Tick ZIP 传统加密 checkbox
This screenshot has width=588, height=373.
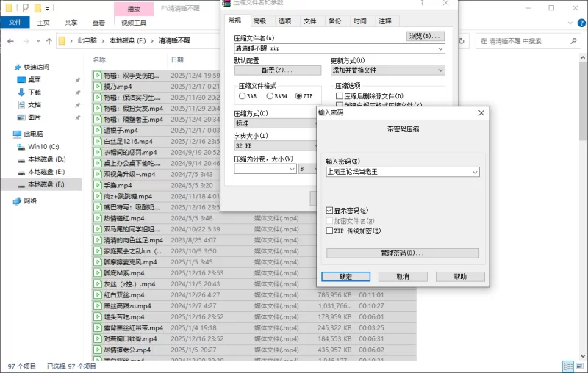pos(329,231)
